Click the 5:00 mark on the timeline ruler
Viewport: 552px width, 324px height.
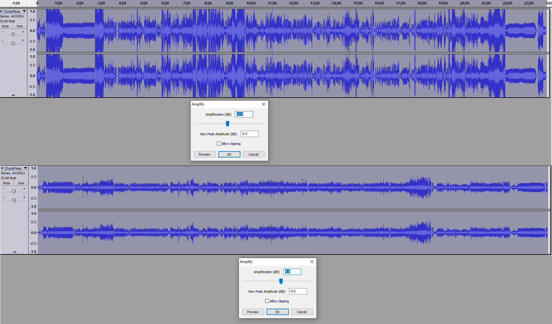(x=144, y=3)
